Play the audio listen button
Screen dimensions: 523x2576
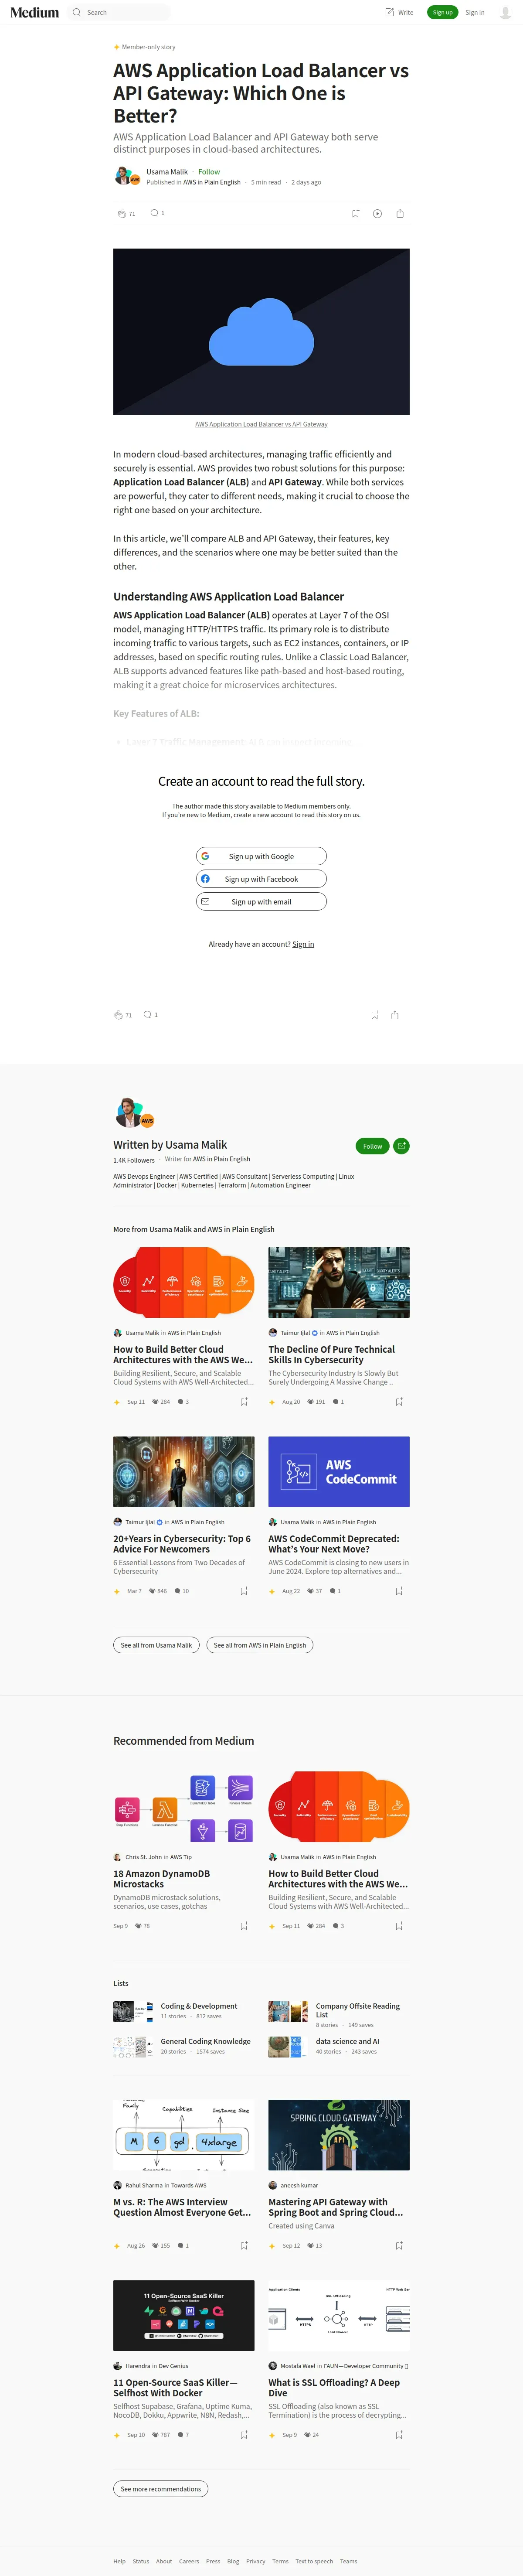tap(377, 213)
